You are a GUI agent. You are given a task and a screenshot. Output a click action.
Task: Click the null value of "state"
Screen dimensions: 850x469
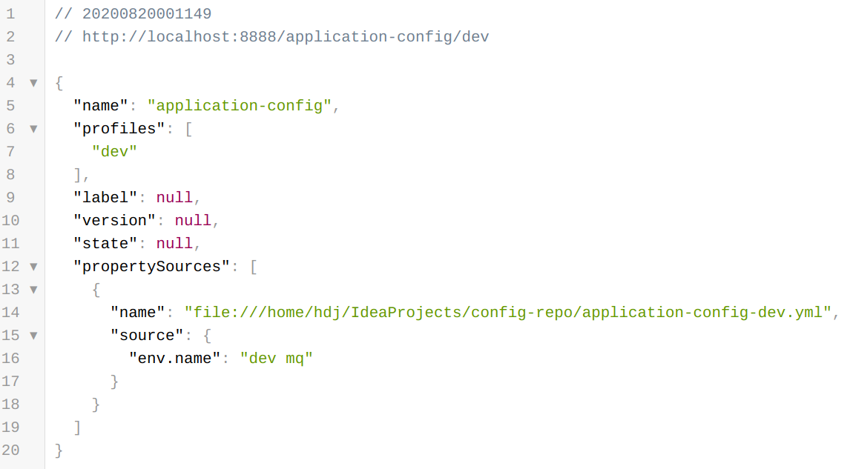(174, 244)
